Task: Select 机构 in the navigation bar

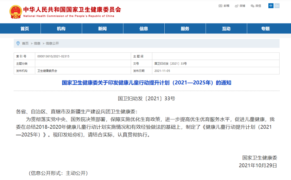Action: tap(61, 29)
